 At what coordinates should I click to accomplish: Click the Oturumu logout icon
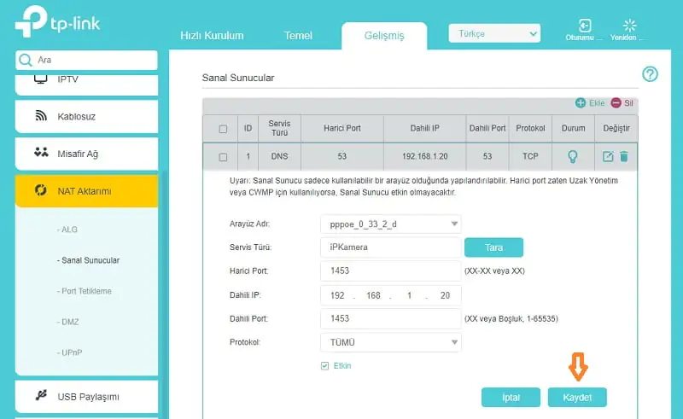[x=585, y=26]
